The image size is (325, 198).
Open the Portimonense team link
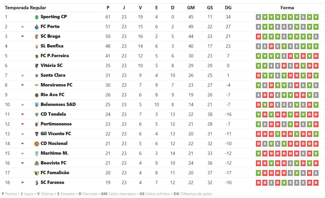tap(56, 124)
